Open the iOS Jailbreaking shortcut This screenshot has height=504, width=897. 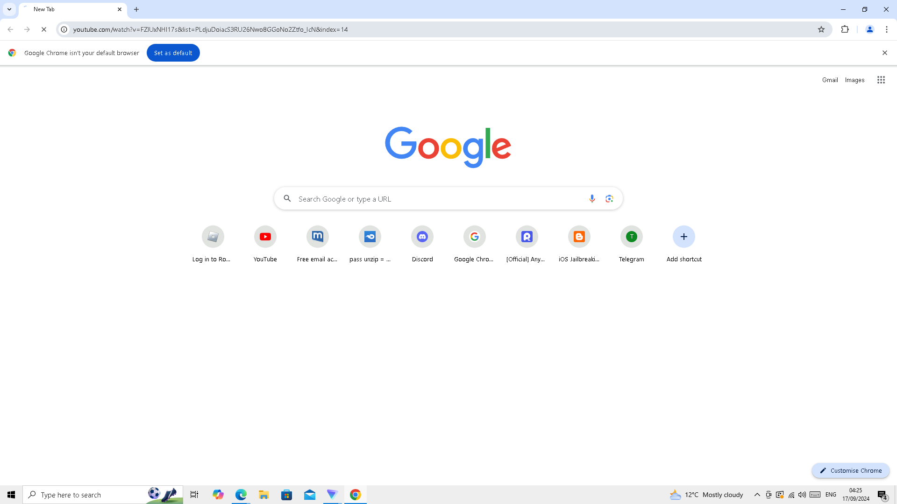pos(579,244)
